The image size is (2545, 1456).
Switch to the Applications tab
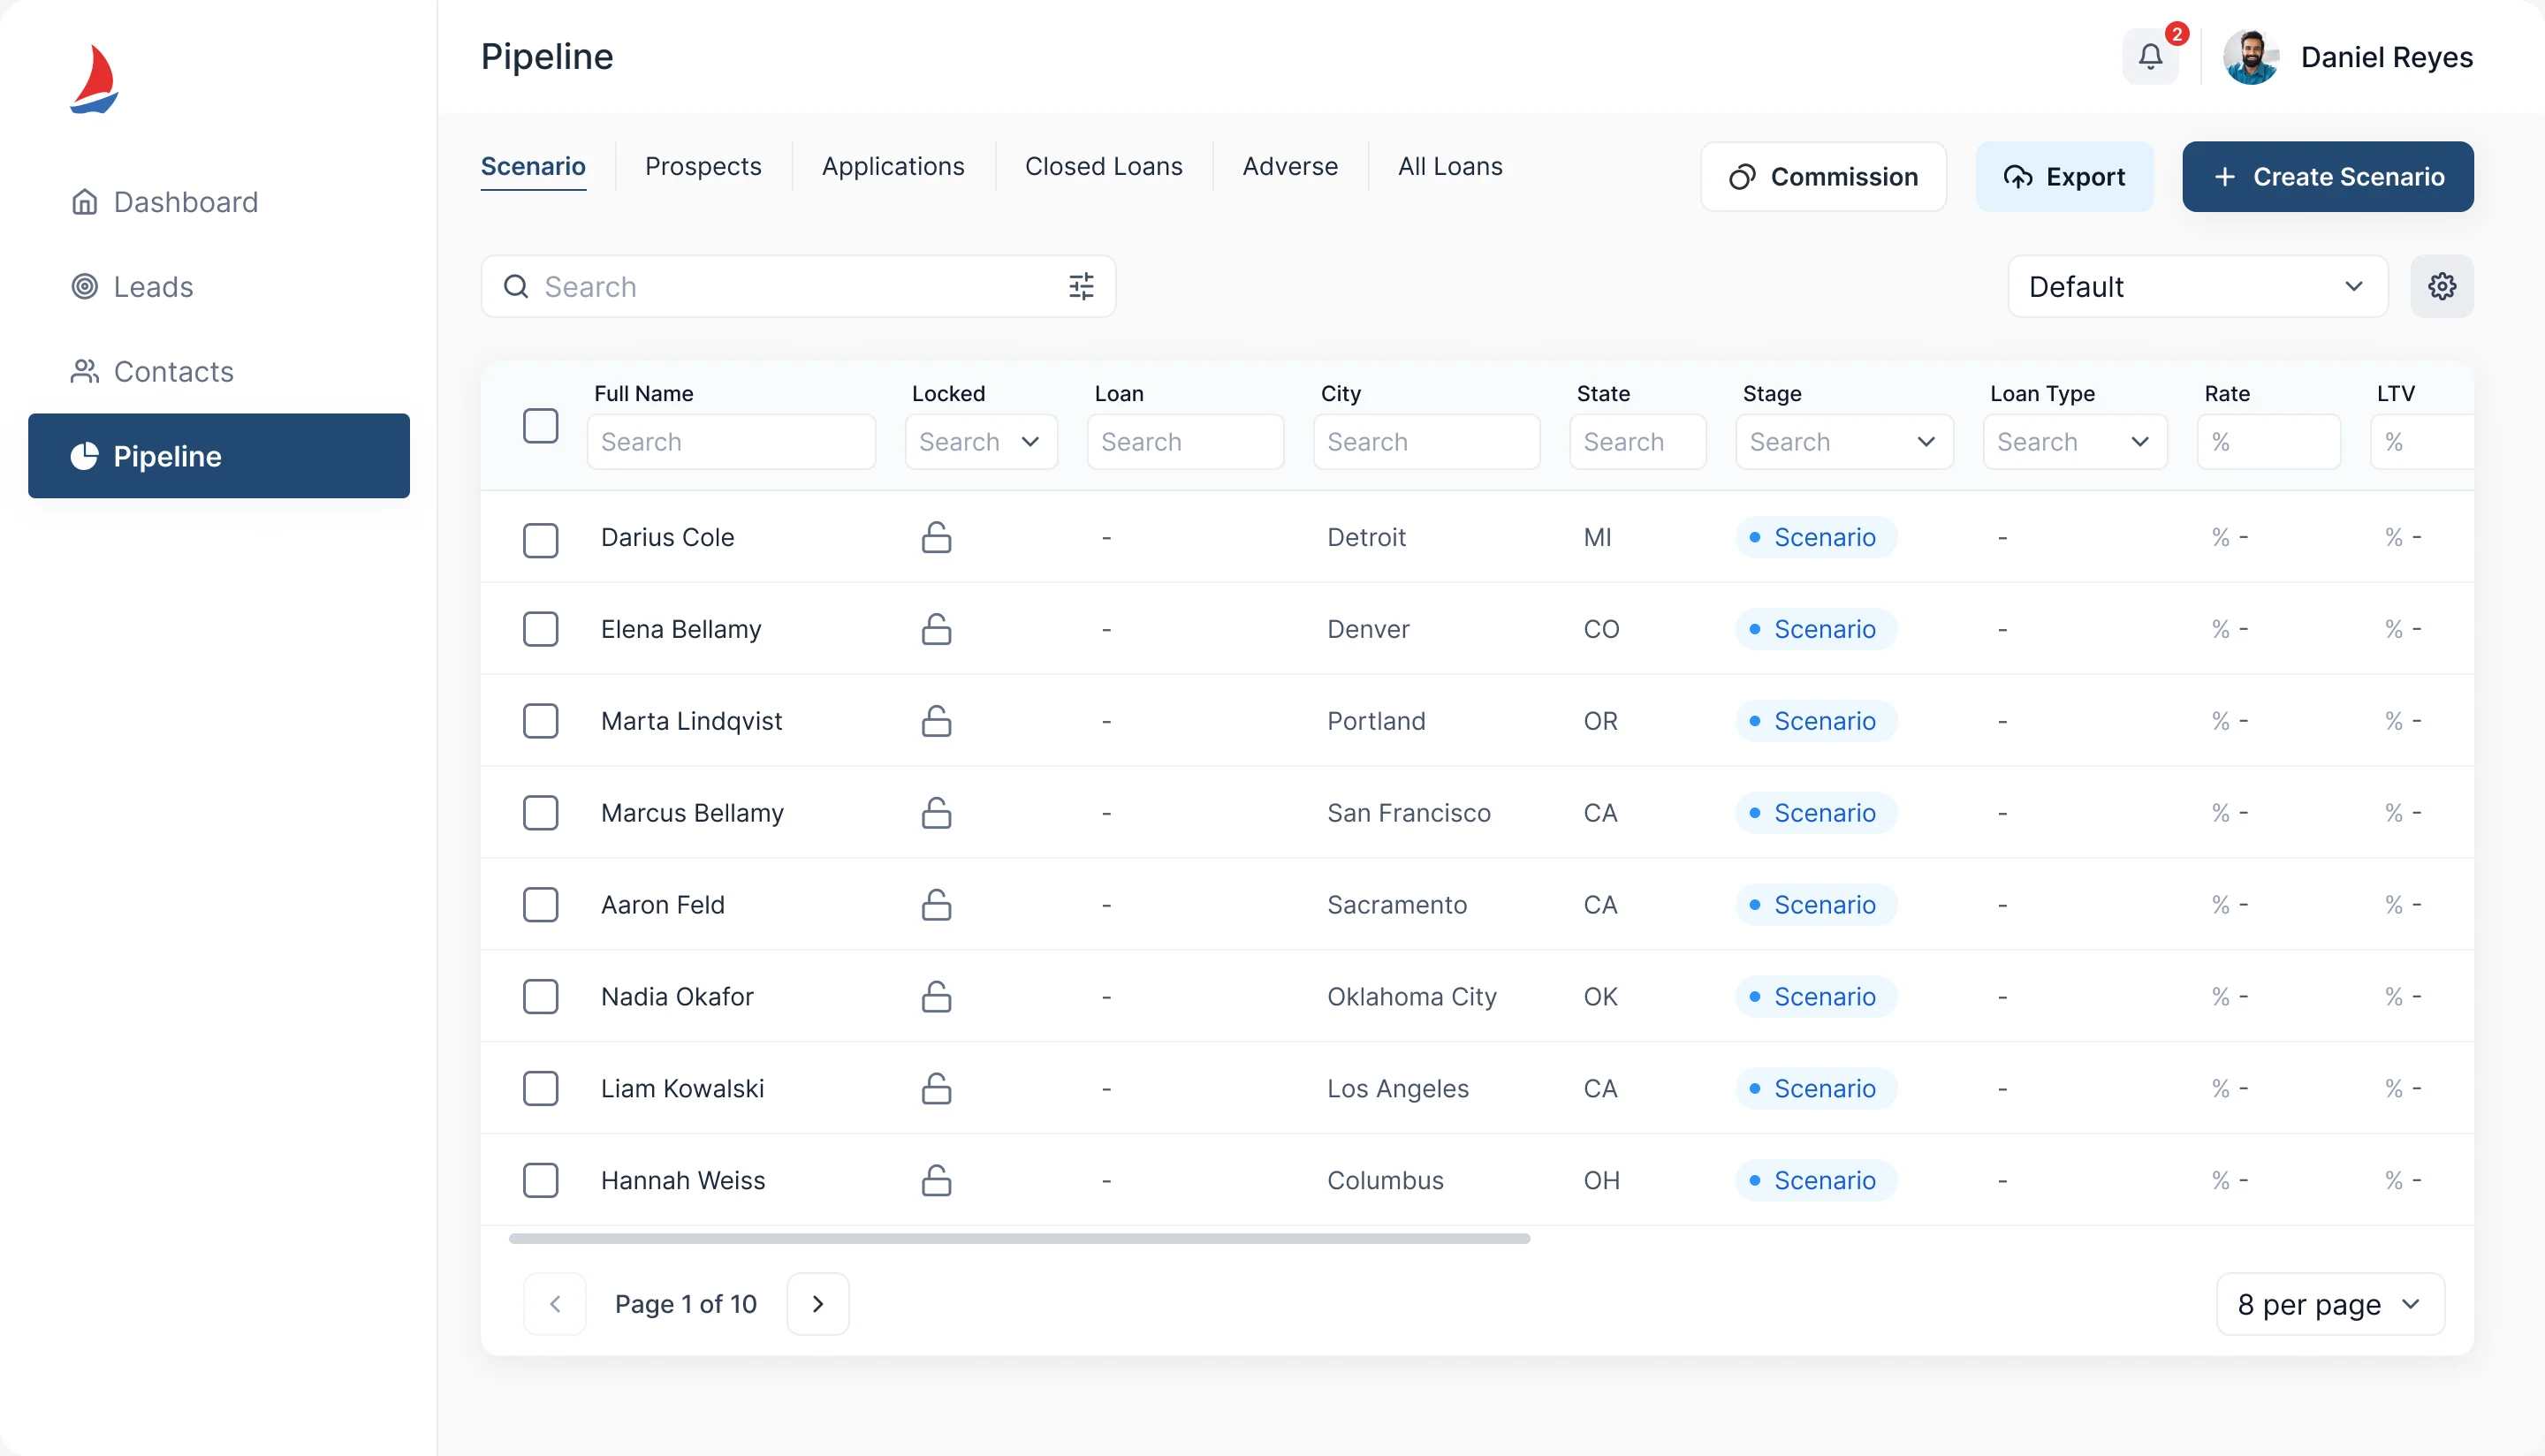893,166
